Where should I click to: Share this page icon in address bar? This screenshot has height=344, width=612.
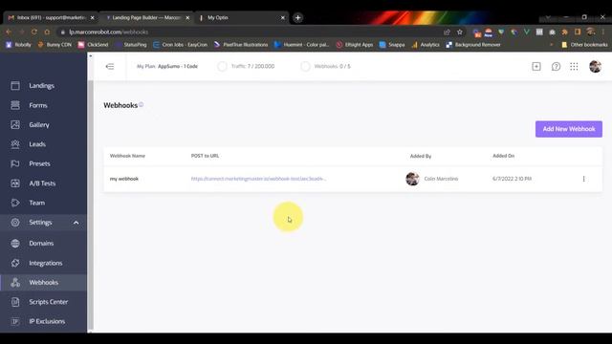coord(447,32)
